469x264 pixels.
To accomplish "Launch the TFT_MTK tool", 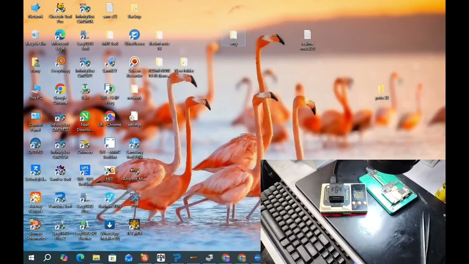I will tap(134, 228).
